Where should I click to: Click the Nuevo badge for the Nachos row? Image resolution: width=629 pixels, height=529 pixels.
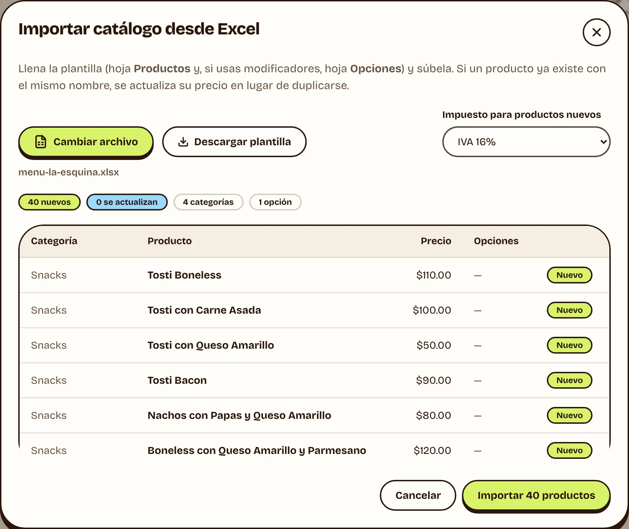pyautogui.click(x=569, y=415)
